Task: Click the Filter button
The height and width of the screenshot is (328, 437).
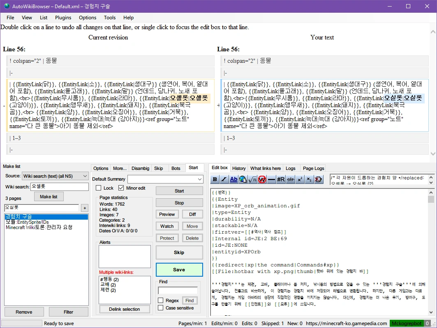Action: click(x=68, y=312)
